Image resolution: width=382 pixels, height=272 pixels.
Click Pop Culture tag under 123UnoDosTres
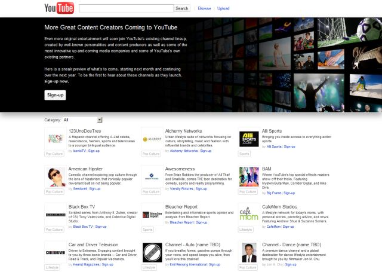[54, 154]
